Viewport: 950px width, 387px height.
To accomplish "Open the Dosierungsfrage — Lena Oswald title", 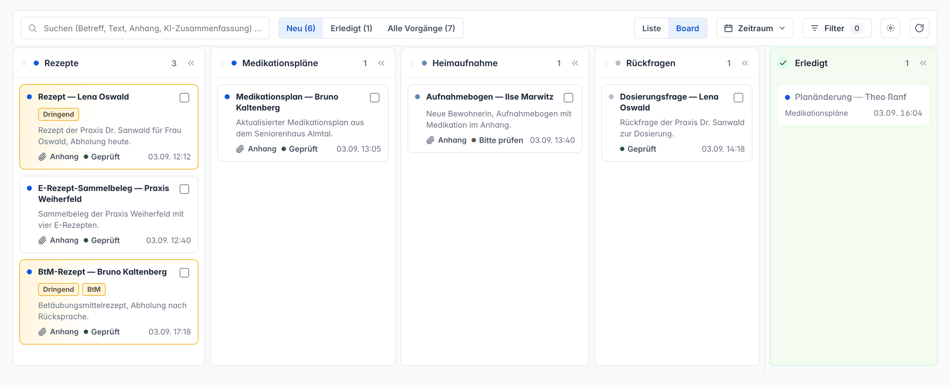I will 669,102.
